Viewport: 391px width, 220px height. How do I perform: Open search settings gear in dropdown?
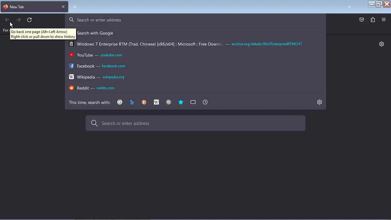pos(320,102)
